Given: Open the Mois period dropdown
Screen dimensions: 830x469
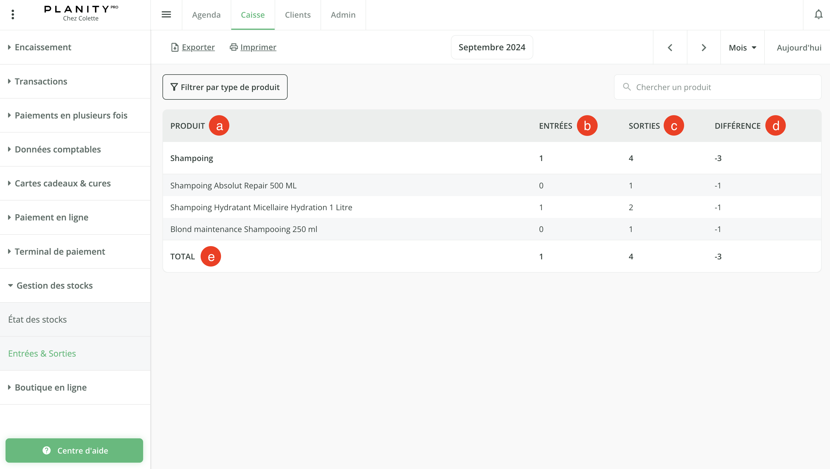Looking at the screenshot, I should pos(742,48).
